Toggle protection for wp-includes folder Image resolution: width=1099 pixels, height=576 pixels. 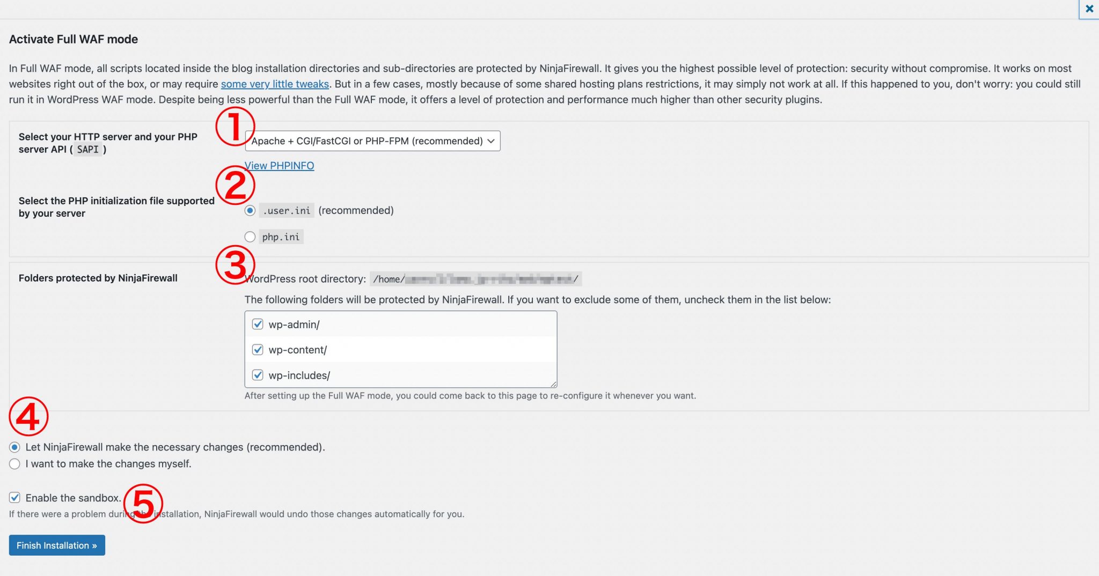click(x=258, y=374)
